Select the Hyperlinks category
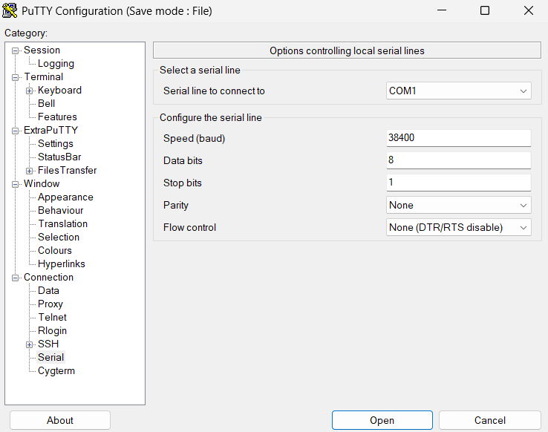The height and width of the screenshot is (432, 548). pos(61,264)
